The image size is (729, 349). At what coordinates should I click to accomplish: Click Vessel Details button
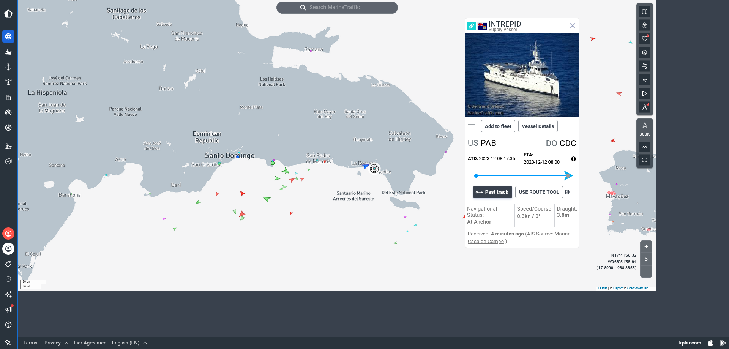pos(538,126)
